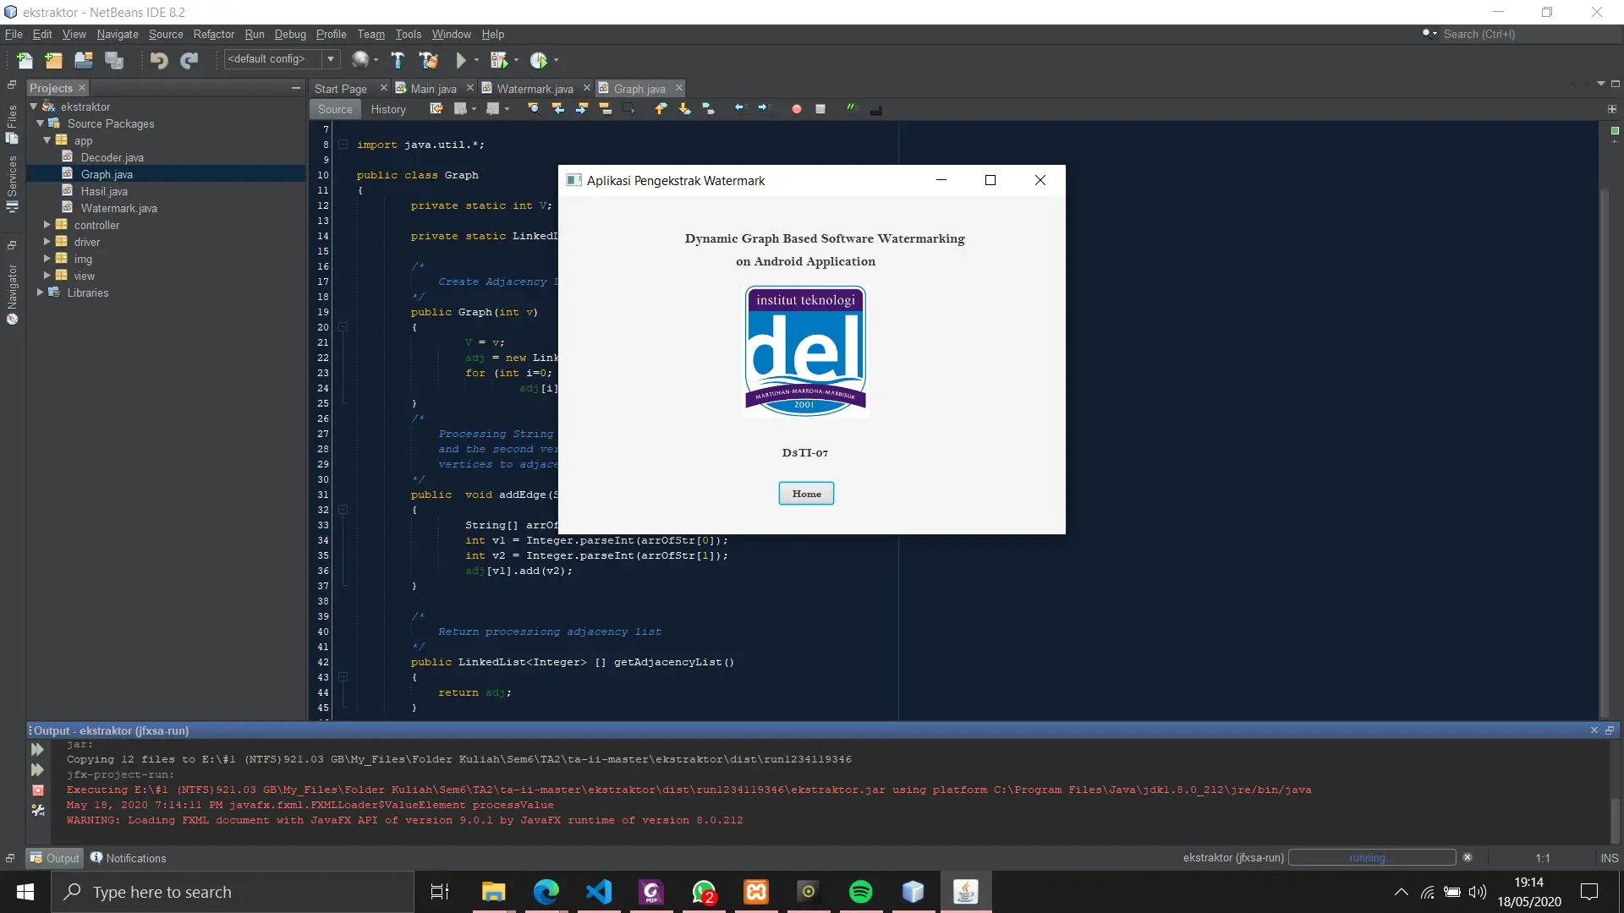The image size is (1624, 913).
Task: Toggle the Source view button
Action: coord(335,109)
